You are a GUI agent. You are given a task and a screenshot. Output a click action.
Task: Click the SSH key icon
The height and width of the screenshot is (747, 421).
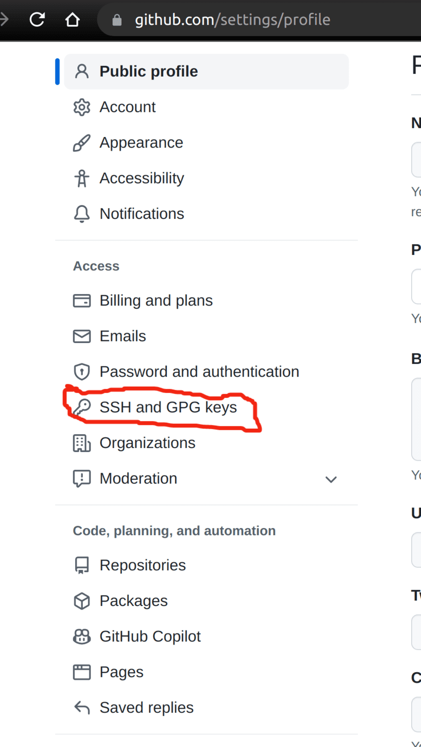pos(81,407)
